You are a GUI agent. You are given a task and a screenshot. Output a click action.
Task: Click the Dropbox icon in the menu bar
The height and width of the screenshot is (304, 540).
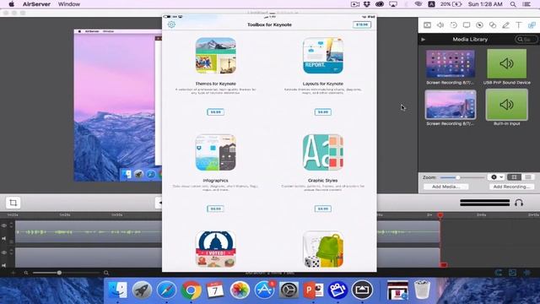pyautogui.click(x=367, y=4)
